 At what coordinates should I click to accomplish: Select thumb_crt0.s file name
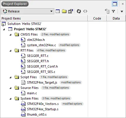(37, 114)
